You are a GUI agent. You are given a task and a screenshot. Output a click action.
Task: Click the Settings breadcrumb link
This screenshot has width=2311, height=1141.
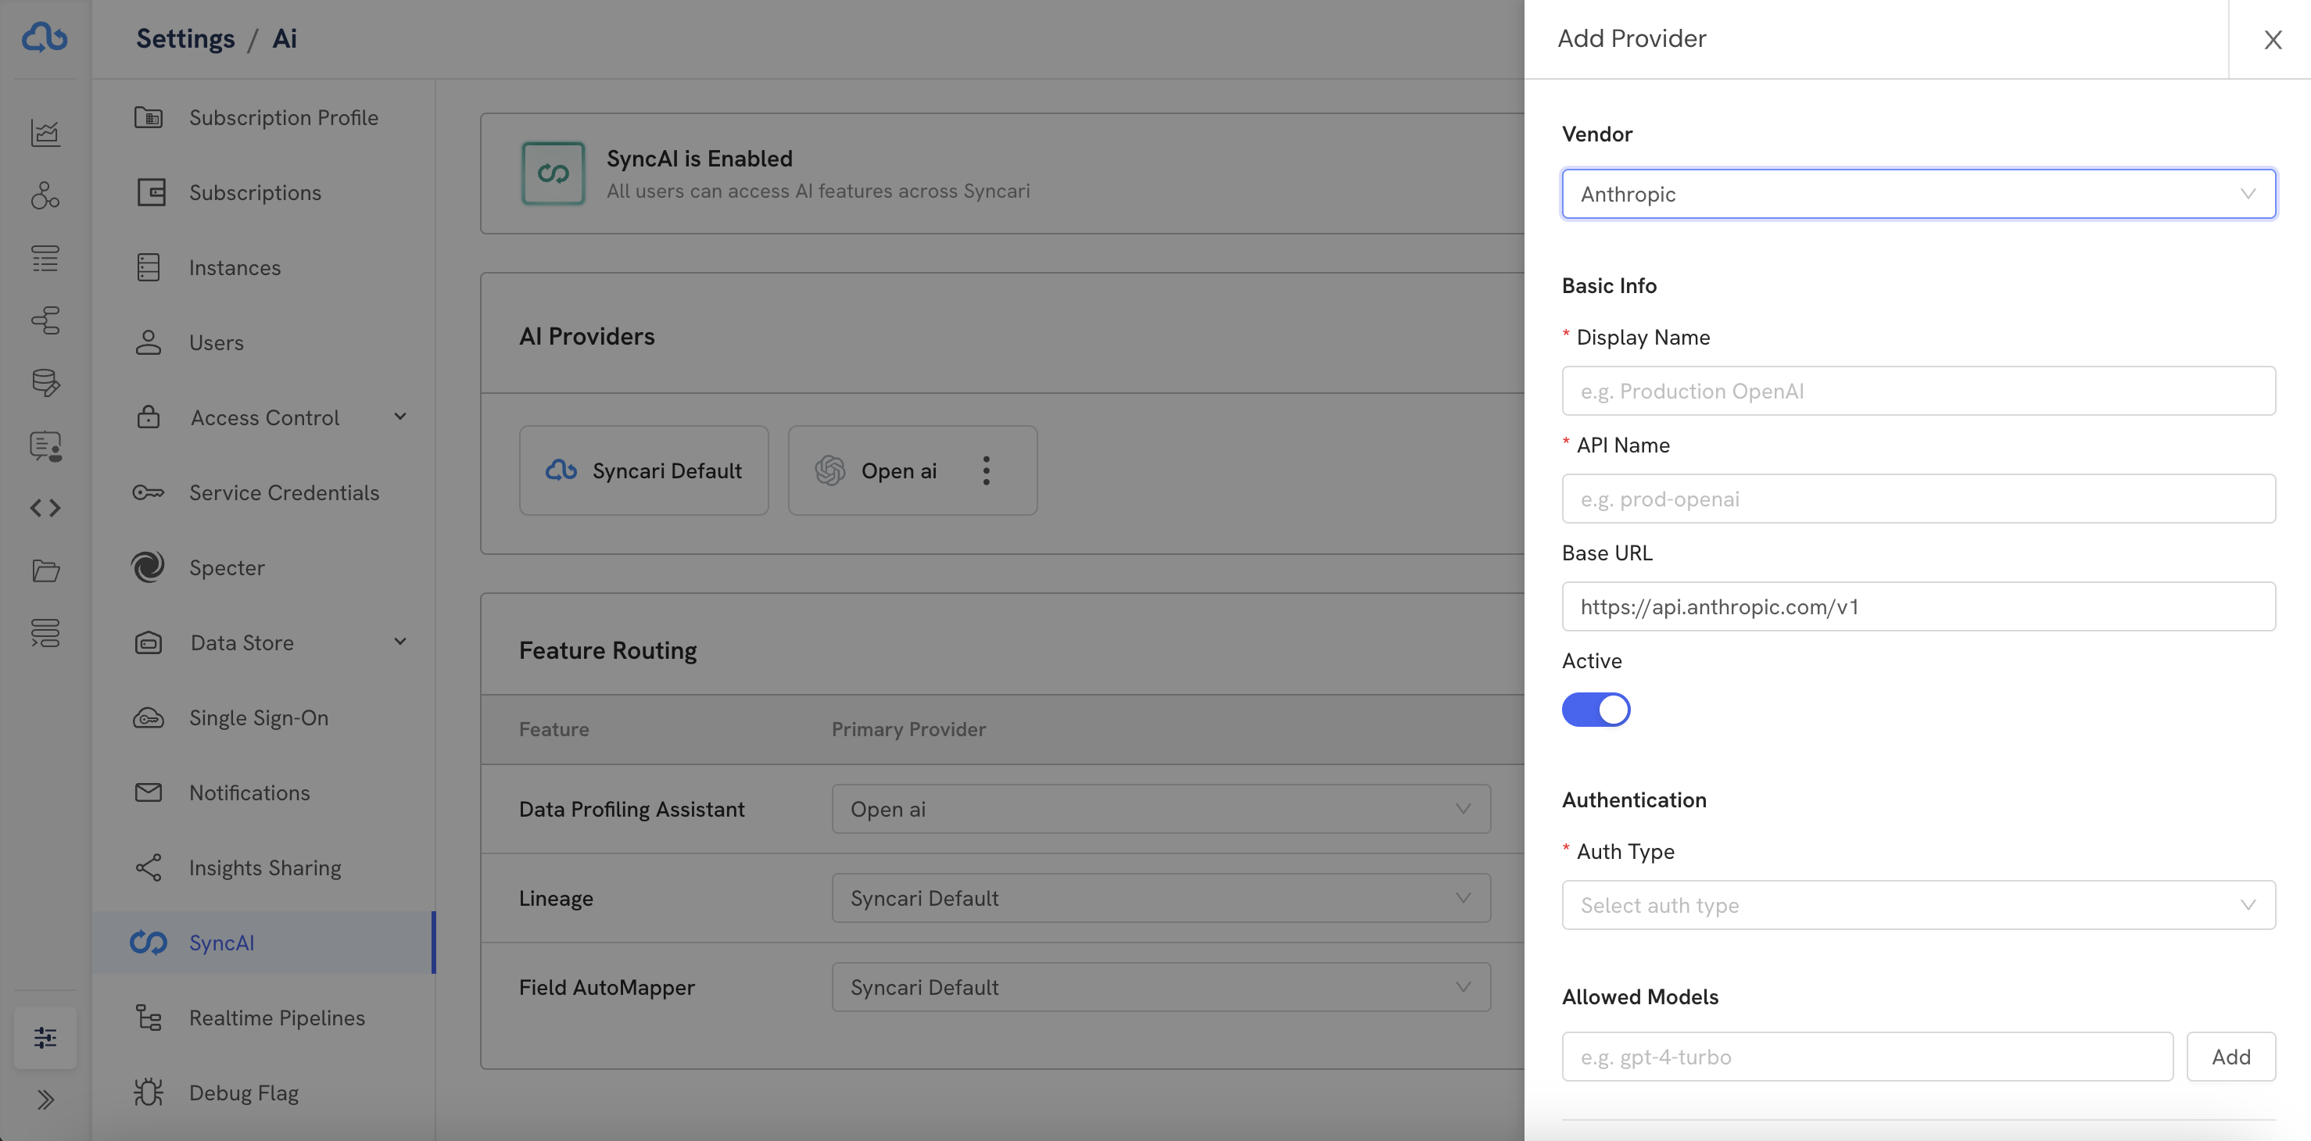185,38
